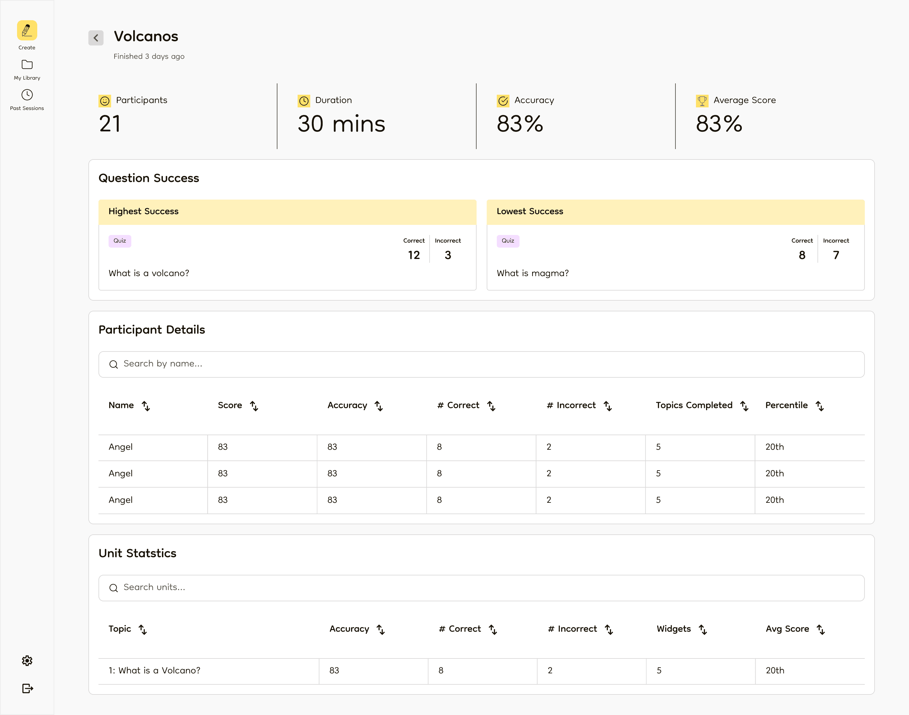Image resolution: width=909 pixels, height=715 pixels.
Task: Sort participants by Score arrows
Action: click(x=254, y=406)
